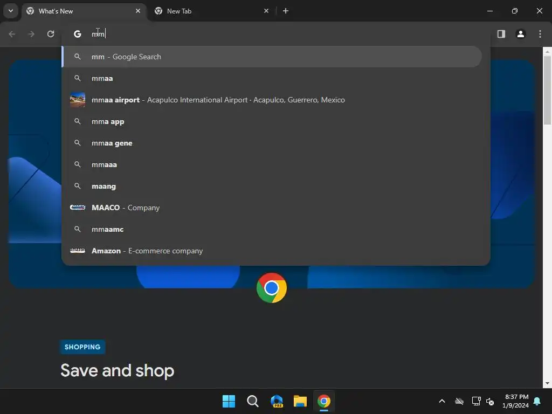
Task: Click the Chrome logo on page
Action: click(272, 288)
